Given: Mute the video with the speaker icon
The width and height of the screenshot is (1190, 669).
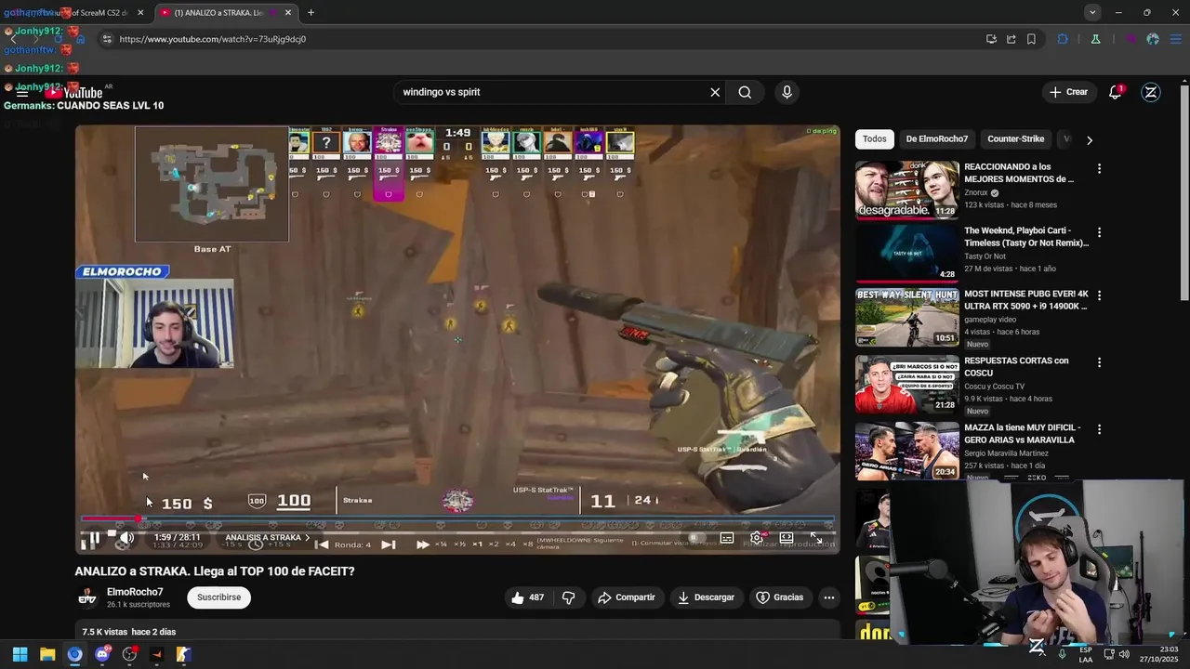Looking at the screenshot, I should click(x=127, y=538).
